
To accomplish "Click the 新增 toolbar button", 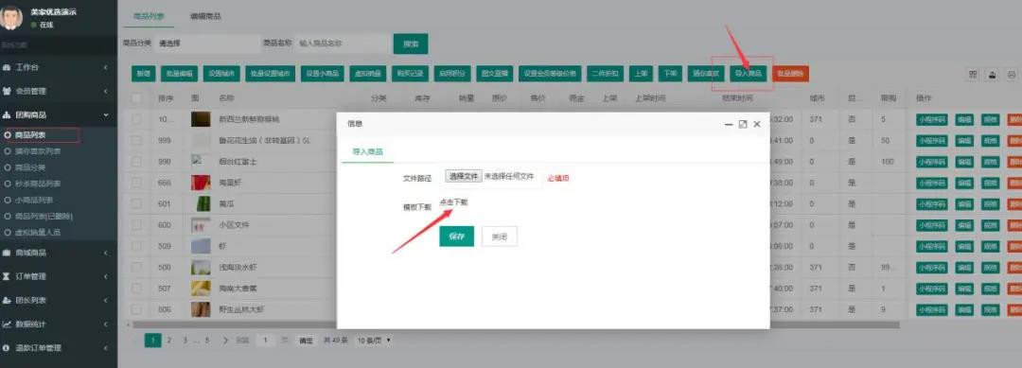I will pyautogui.click(x=144, y=74).
